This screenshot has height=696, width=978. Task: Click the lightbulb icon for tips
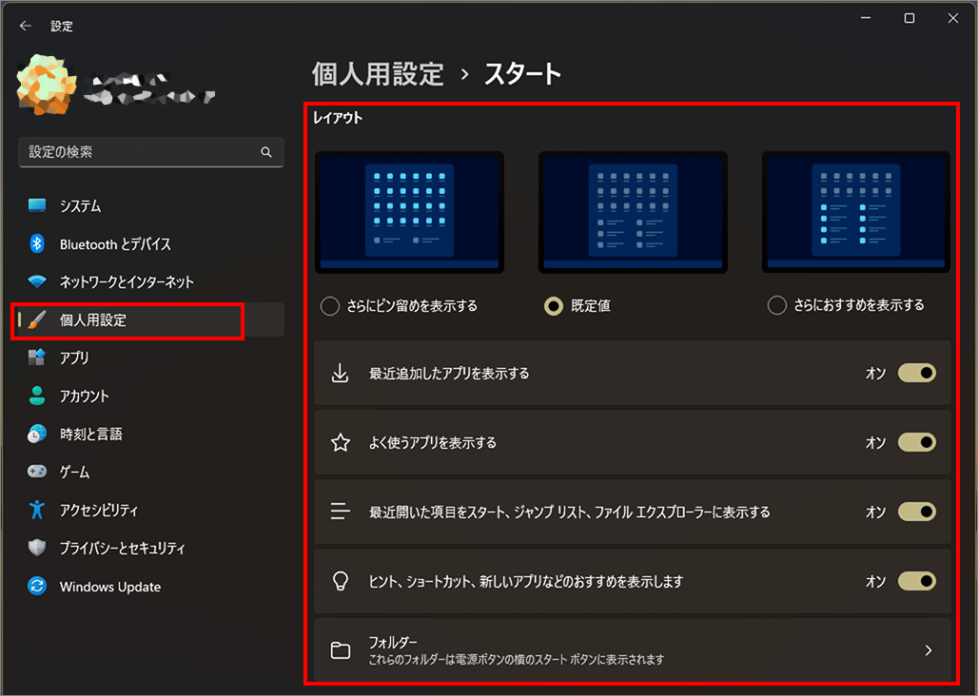(x=341, y=581)
